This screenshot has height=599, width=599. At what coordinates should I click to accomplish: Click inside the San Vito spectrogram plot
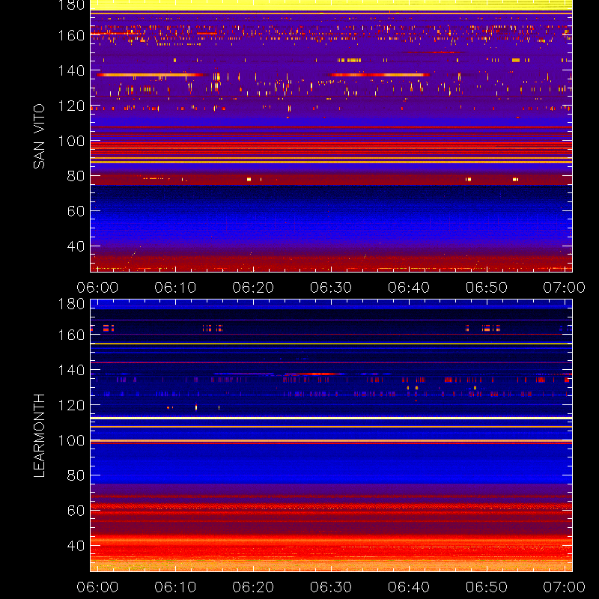[331, 136]
